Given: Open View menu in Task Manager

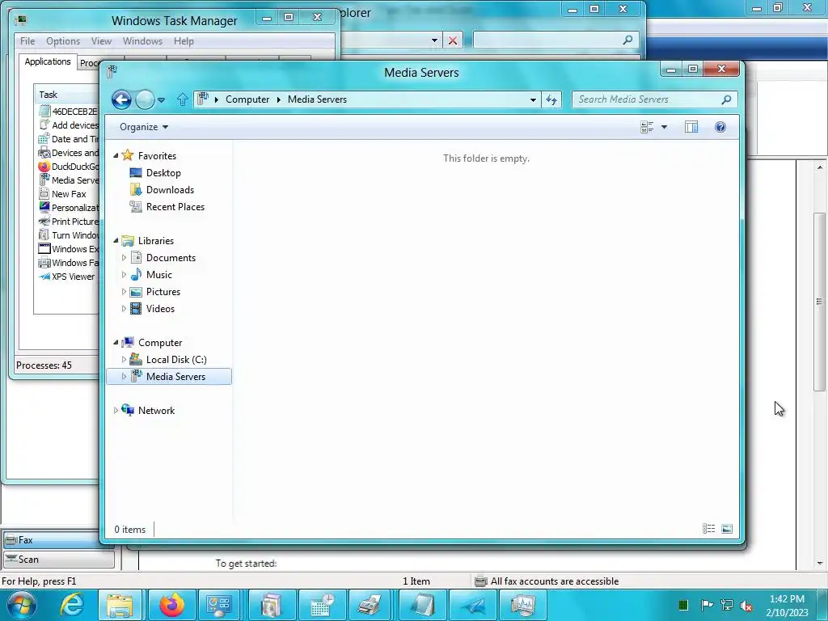Looking at the screenshot, I should click(101, 40).
